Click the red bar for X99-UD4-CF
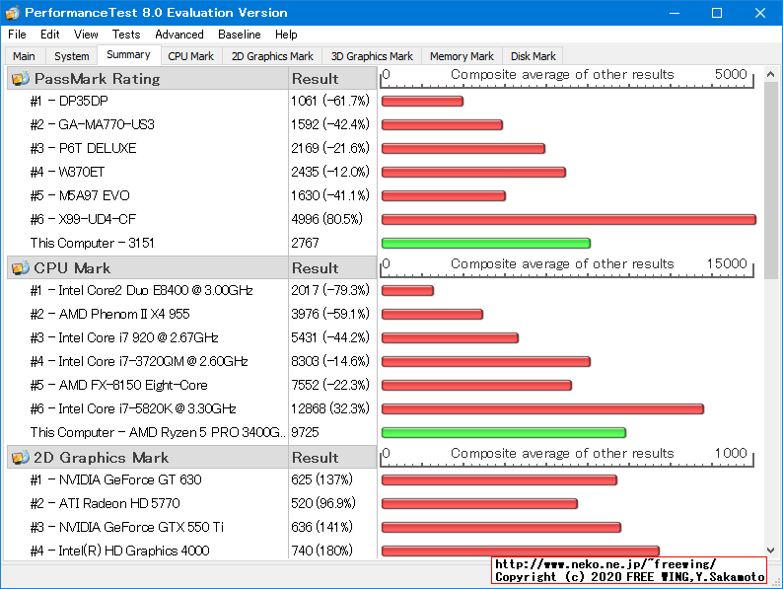This screenshot has width=783, height=589. [x=569, y=219]
